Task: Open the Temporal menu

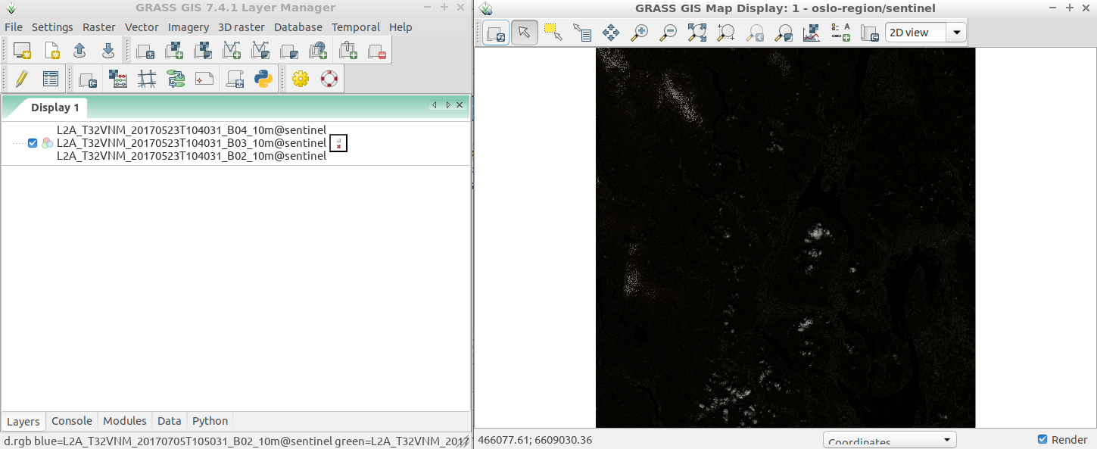Action: (356, 27)
